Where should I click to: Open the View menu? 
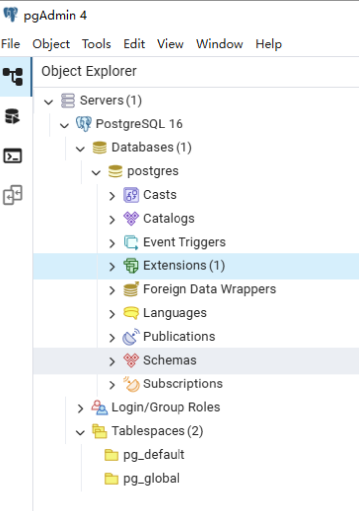(x=170, y=44)
